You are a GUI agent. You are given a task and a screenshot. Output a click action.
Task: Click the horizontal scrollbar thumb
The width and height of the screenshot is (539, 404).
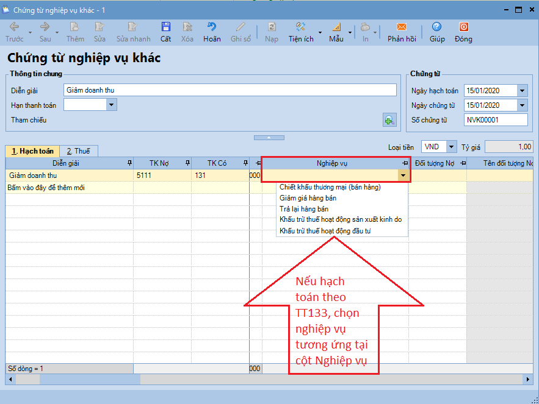(90, 379)
